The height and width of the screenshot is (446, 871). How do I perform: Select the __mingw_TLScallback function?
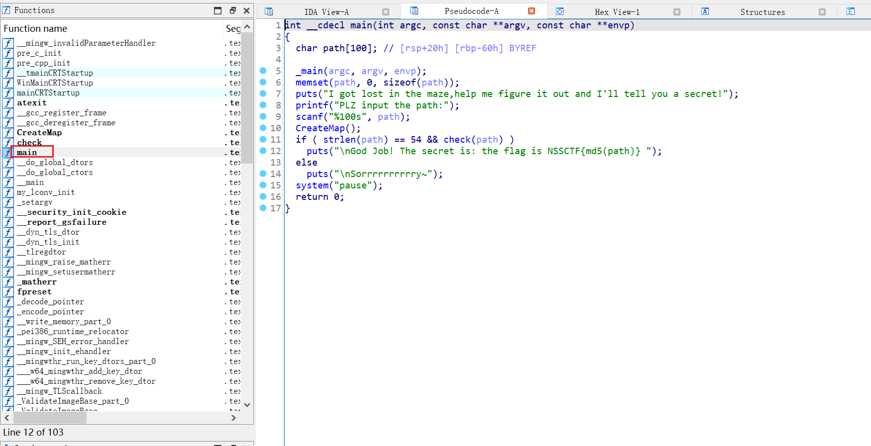(x=59, y=391)
